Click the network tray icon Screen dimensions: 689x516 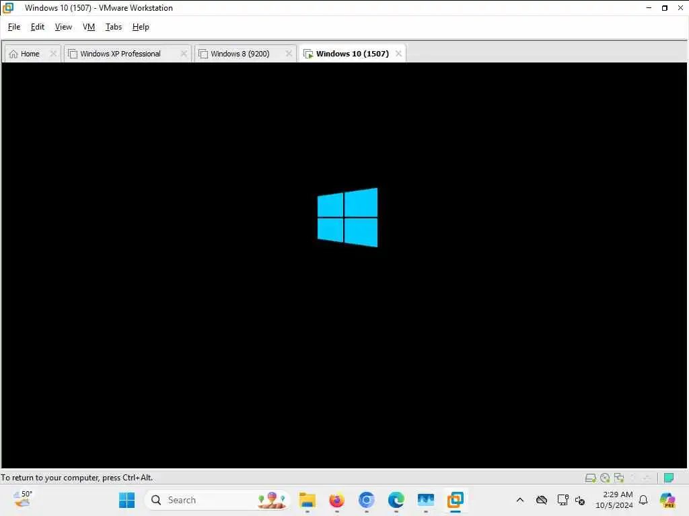coord(563,500)
